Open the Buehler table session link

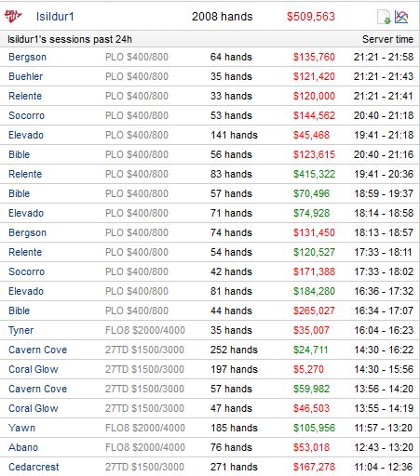pos(26,76)
